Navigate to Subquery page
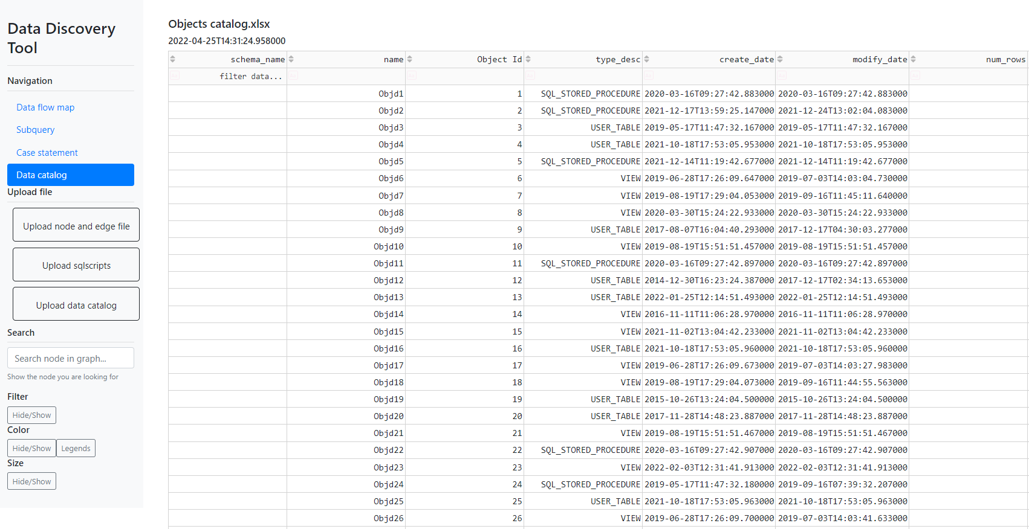This screenshot has width=1029, height=529. (x=35, y=130)
